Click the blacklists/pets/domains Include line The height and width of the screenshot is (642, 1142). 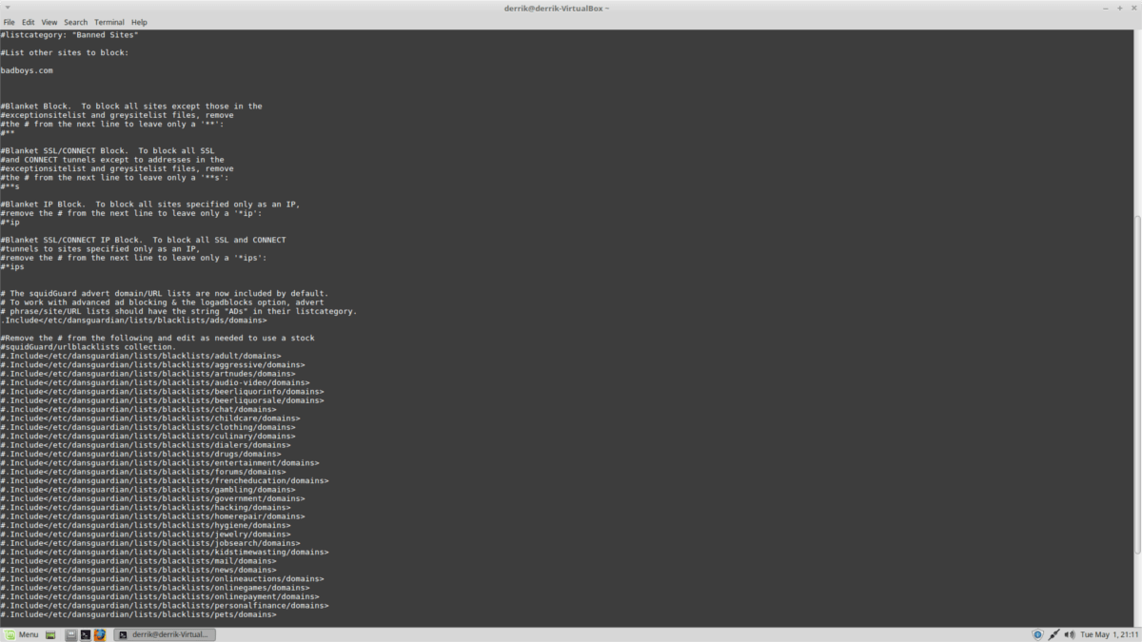tap(138, 614)
